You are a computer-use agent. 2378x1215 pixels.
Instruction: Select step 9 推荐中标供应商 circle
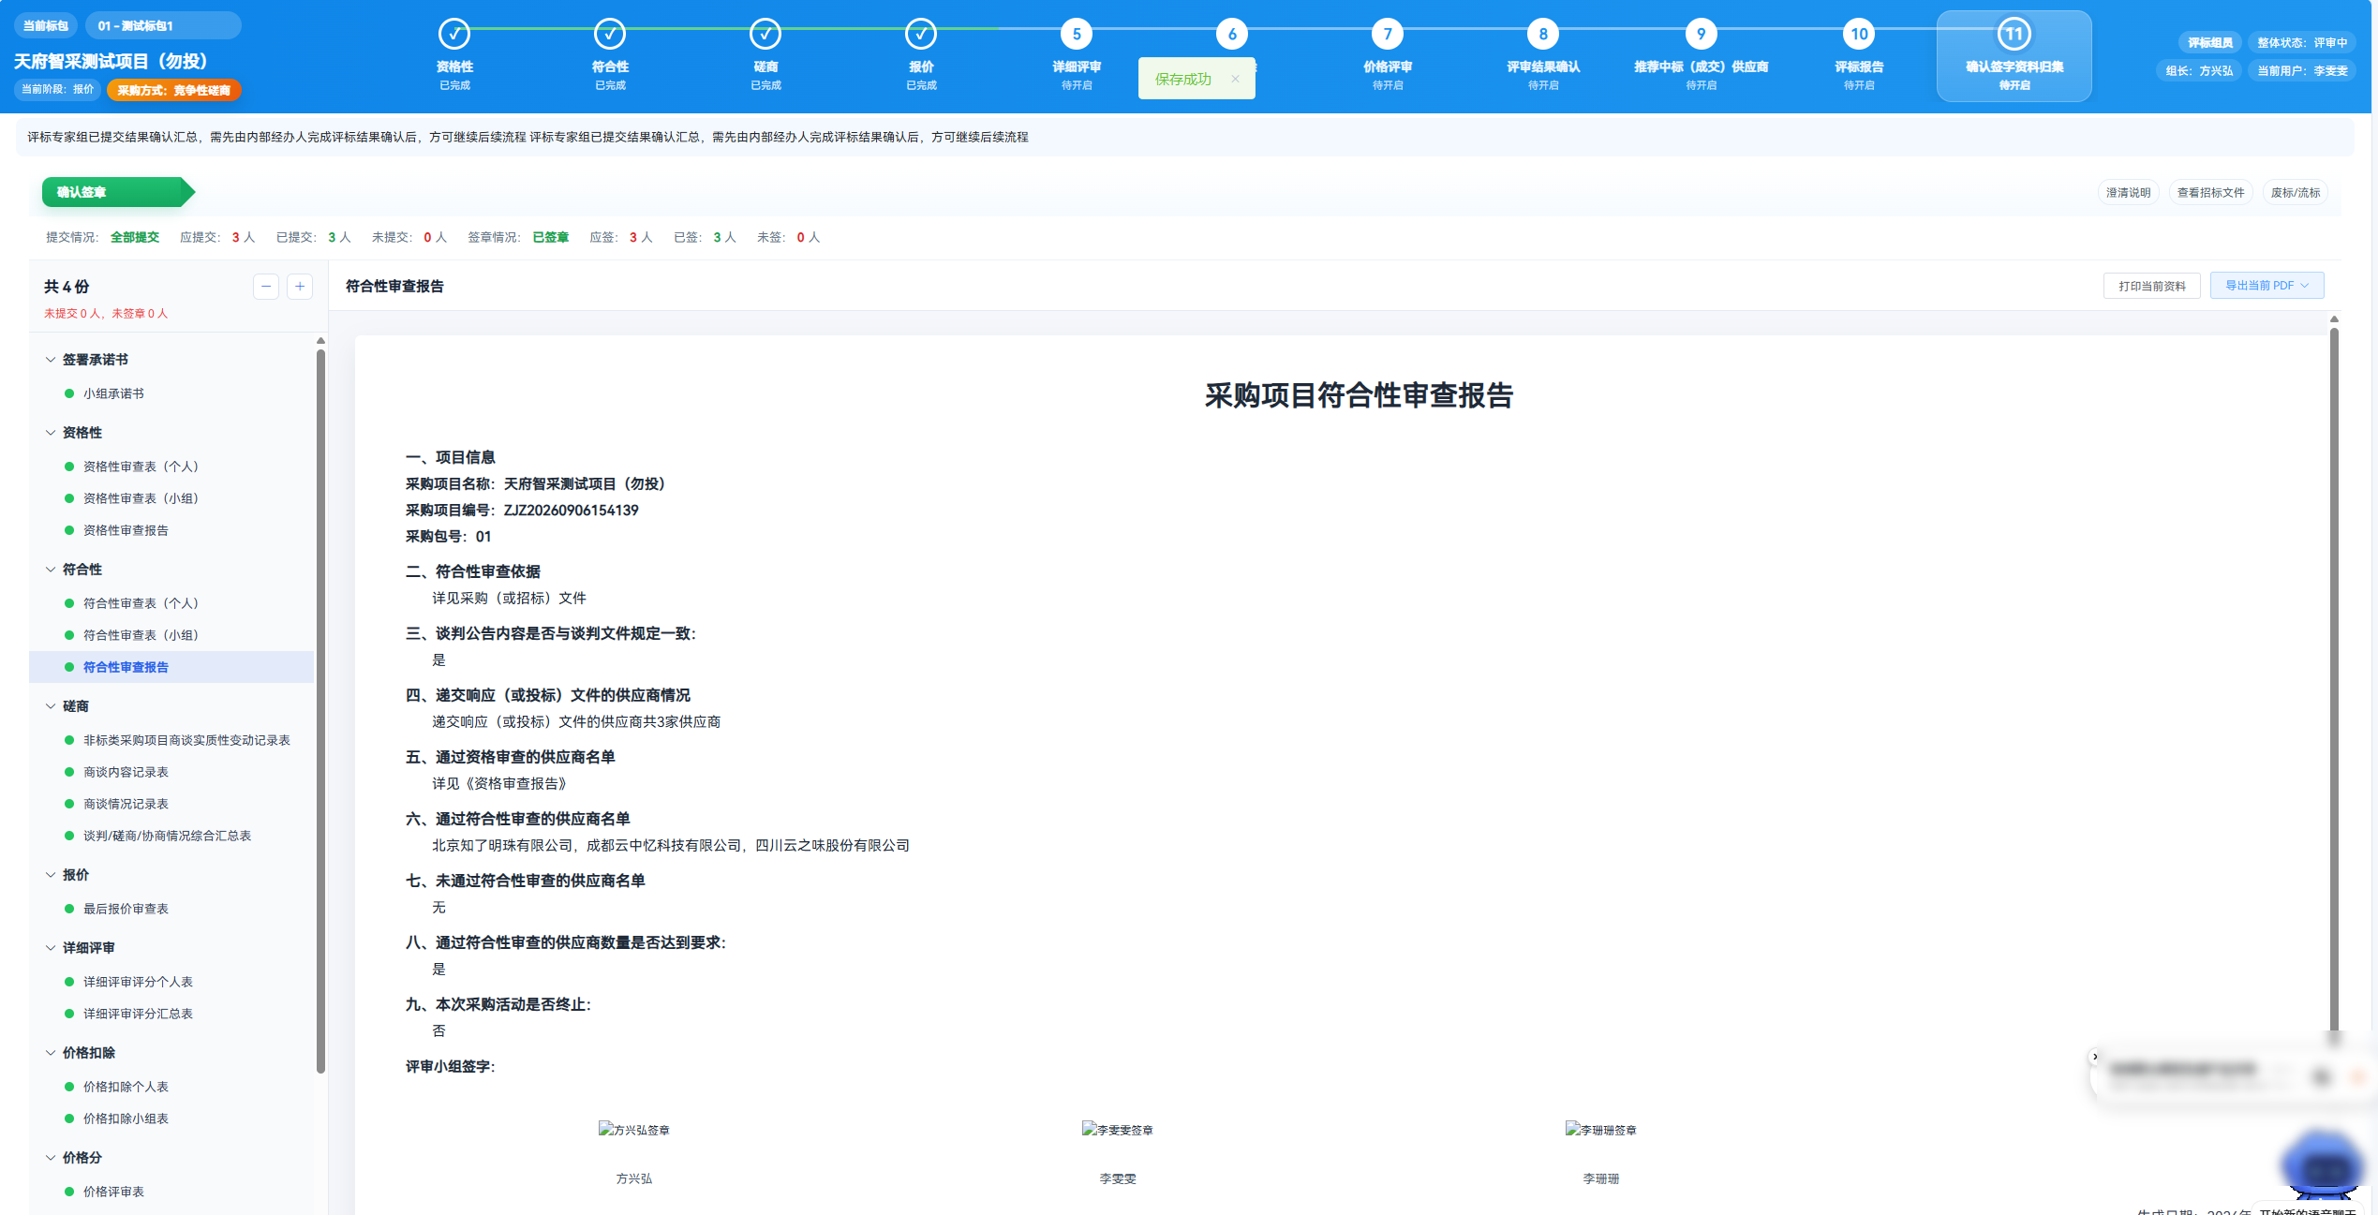coord(1701,35)
